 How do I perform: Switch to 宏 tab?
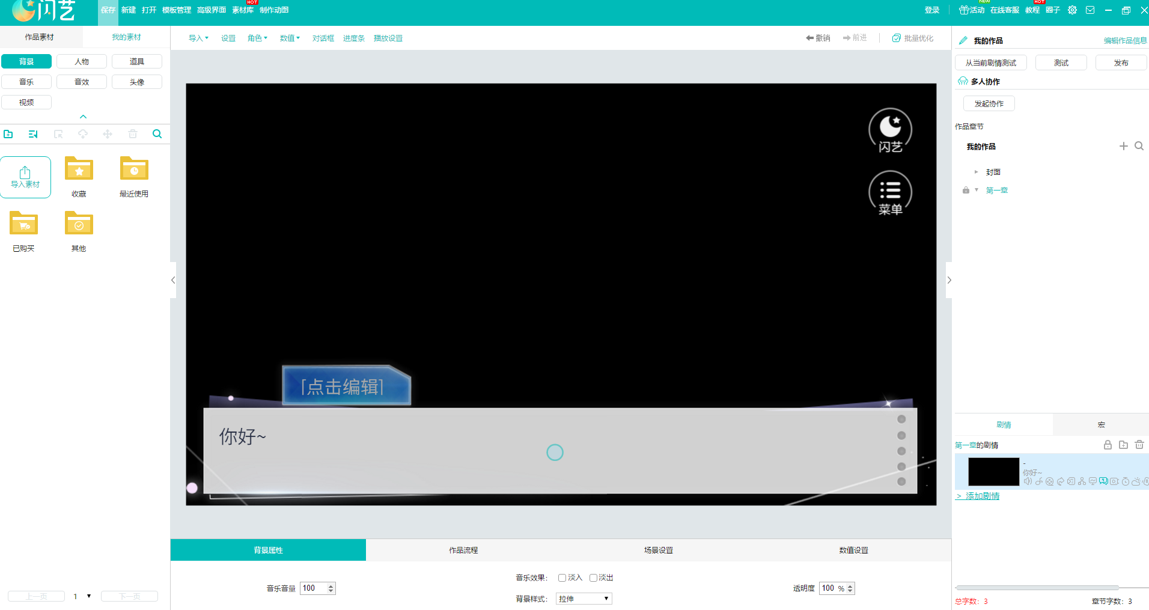[x=1101, y=424]
